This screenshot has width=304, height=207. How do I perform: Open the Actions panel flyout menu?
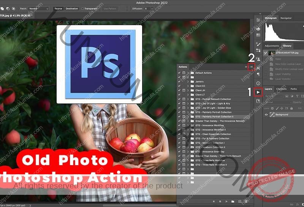point(252,67)
